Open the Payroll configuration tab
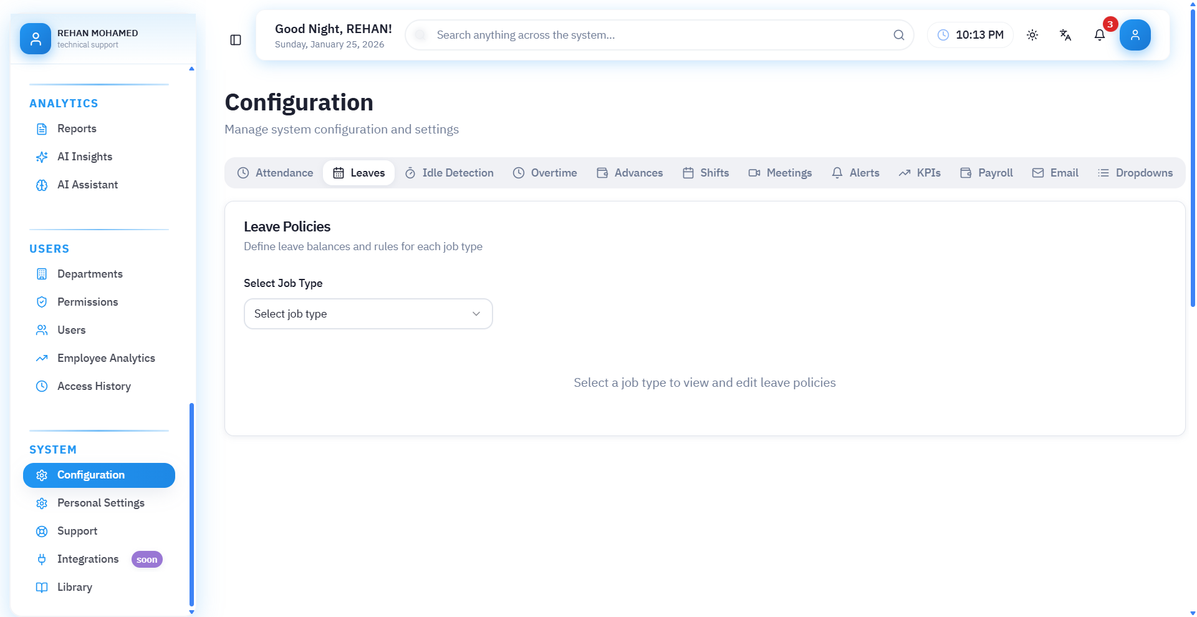This screenshot has height=617, width=1197. (986, 173)
